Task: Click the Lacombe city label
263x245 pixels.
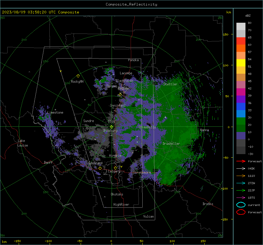Action: coord(126,73)
